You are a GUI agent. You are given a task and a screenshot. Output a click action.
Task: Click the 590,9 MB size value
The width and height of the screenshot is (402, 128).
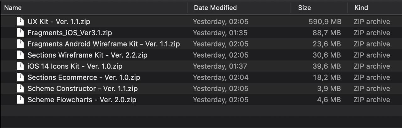325,22
